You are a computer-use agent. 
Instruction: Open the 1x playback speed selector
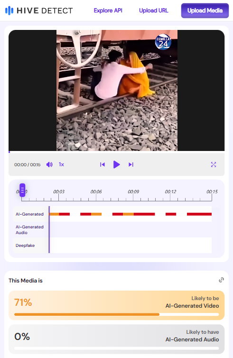[61, 164]
